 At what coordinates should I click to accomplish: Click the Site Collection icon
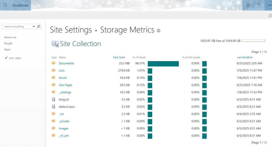(55, 44)
